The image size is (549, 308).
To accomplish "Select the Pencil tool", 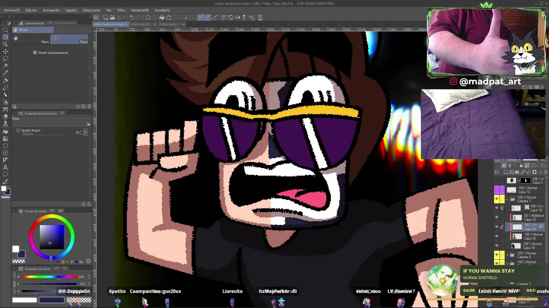I will click(6, 88).
